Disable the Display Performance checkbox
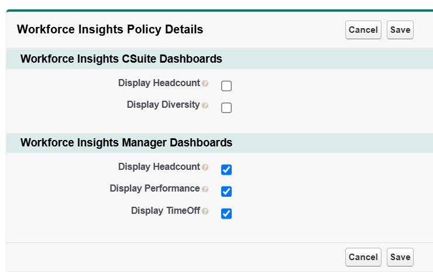 (x=226, y=192)
